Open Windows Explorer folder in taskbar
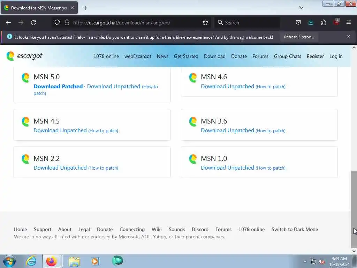Viewport: 357px width, 268px height. (74, 261)
